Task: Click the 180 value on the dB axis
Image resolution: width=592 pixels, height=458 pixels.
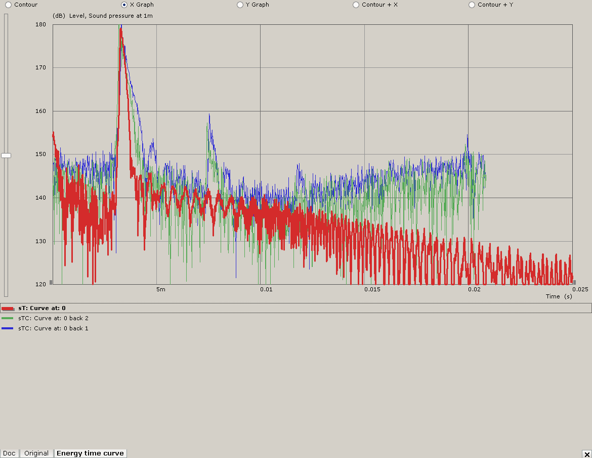Action: pos(40,24)
